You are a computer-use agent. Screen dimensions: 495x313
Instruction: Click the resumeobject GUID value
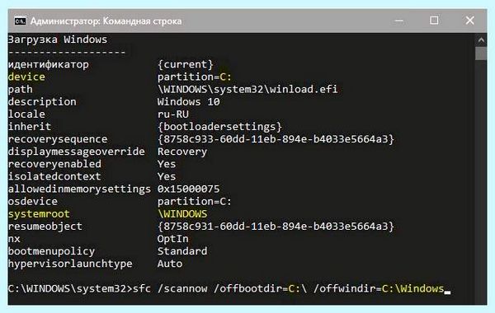tap(276, 227)
